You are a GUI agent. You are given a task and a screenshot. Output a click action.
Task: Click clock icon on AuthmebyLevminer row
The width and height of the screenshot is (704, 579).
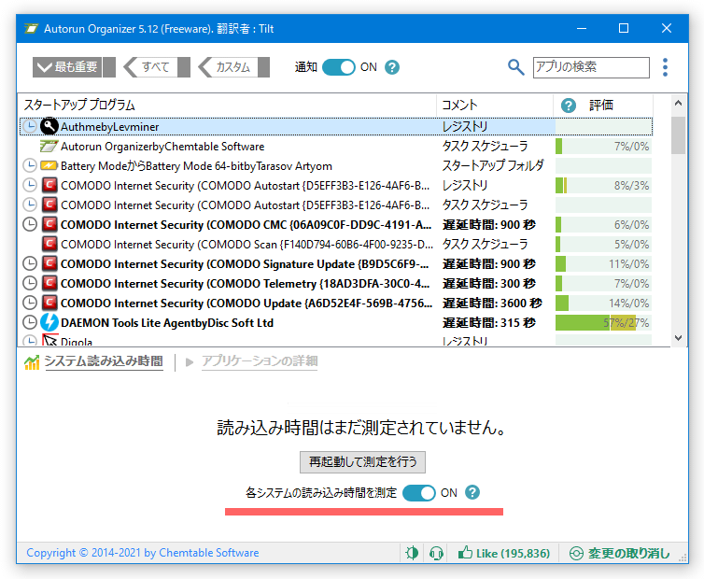tap(30, 126)
